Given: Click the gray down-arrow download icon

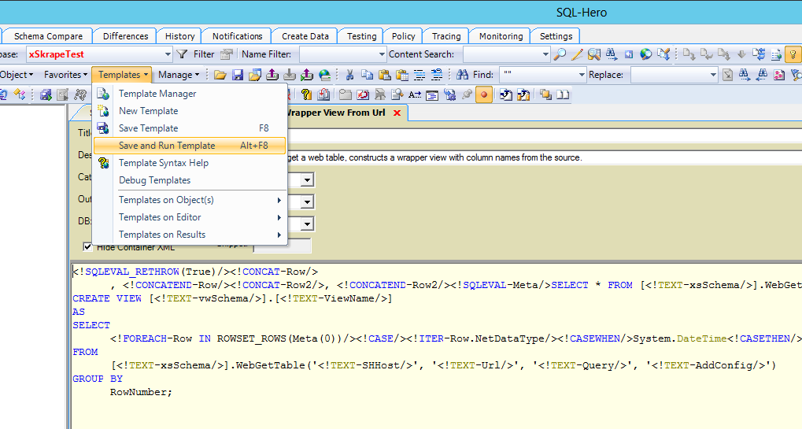Looking at the screenshot, I should pos(290,75).
